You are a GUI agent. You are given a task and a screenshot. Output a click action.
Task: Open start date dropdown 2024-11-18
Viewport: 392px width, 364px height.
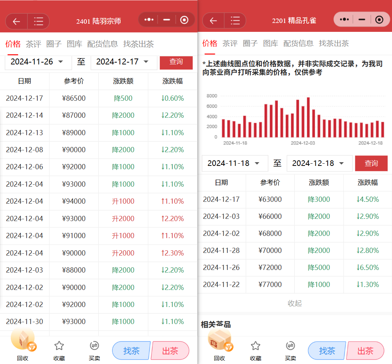point(235,163)
